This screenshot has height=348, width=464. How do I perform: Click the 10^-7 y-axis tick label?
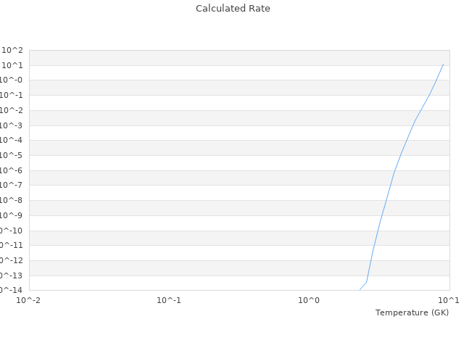[12, 186]
